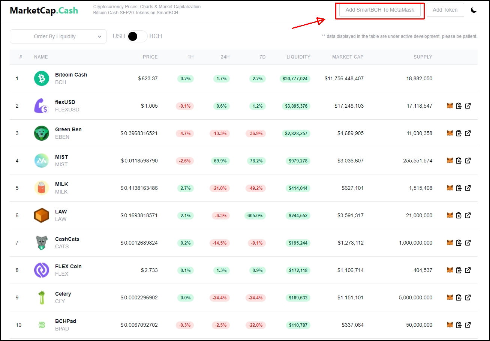Click the clipboard copy icon in CashCats row
The image size is (490, 341).
point(459,243)
